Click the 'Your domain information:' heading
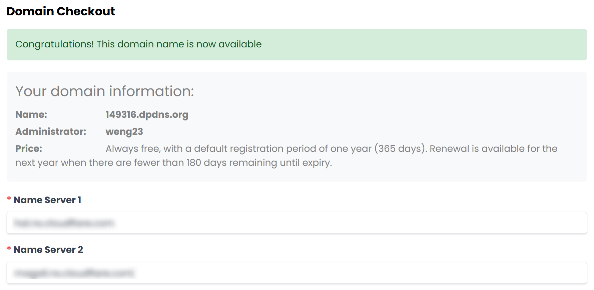This screenshot has width=594, height=290. click(105, 91)
